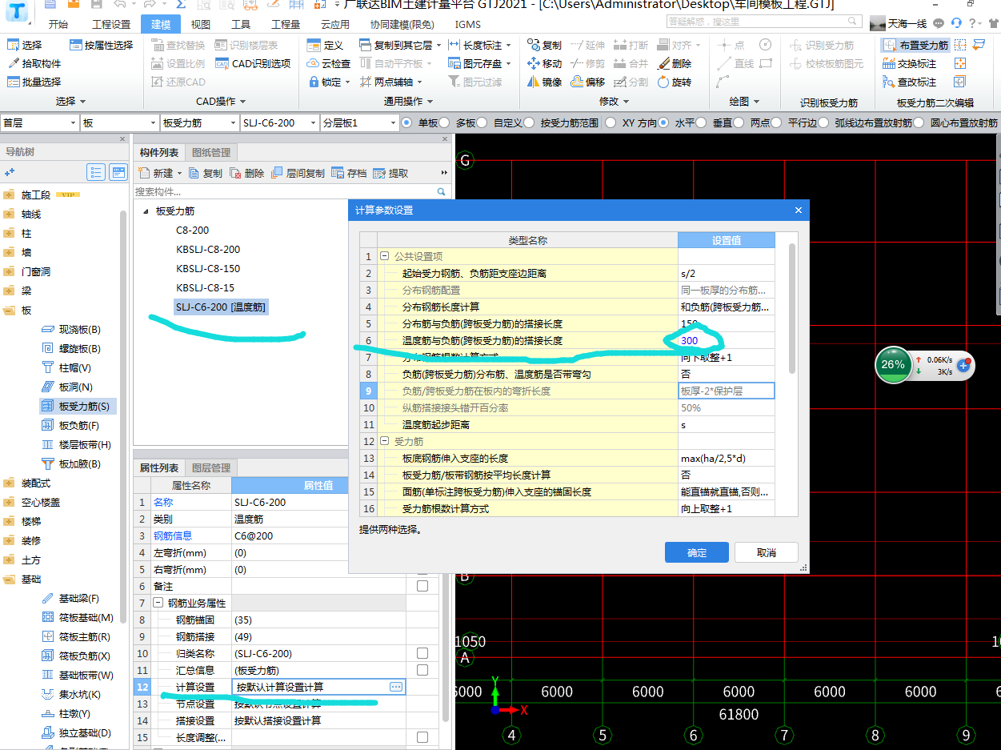Collapse 钢筋业务属性 group
Image resolution: width=1001 pixels, height=750 pixels.
(158, 603)
